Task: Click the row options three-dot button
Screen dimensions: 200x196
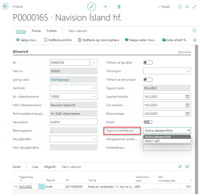Action: [x=42, y=187]
